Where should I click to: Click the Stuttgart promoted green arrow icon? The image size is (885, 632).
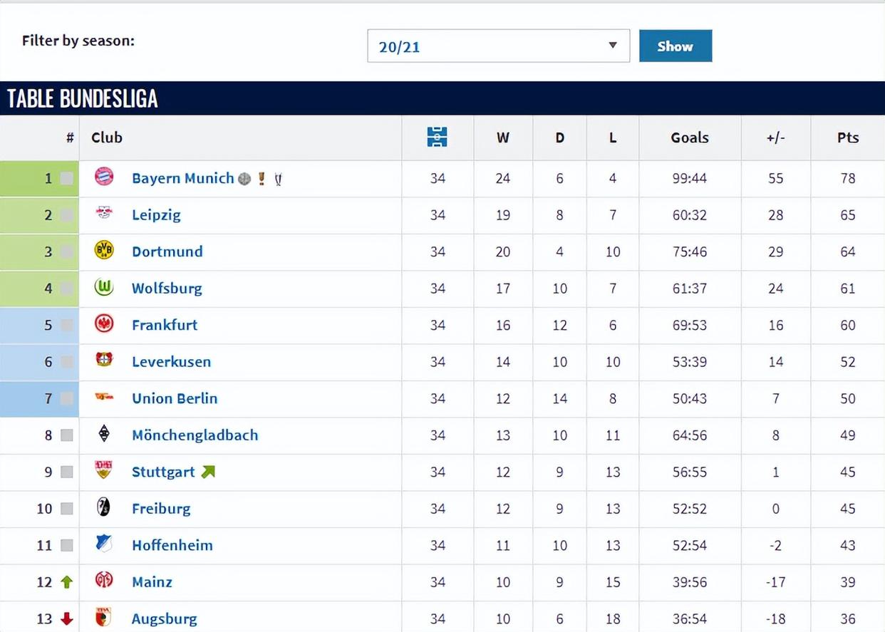coord(208,472)
